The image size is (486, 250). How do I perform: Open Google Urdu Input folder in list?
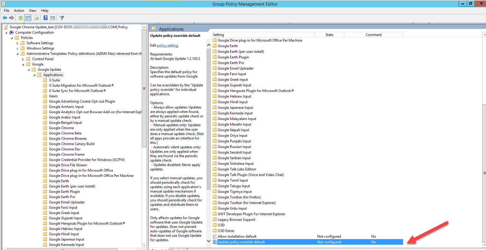[x=232, y=208]
